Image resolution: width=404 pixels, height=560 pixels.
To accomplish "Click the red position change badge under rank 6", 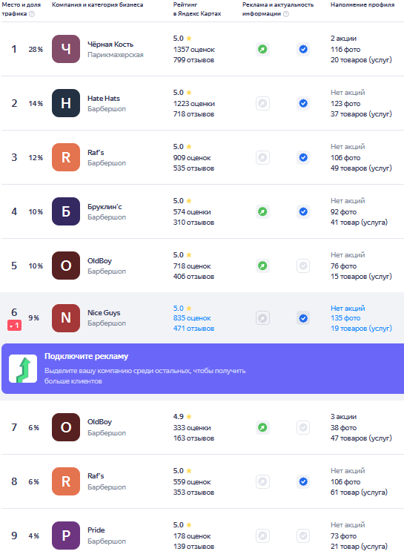I will click(15, 326).
